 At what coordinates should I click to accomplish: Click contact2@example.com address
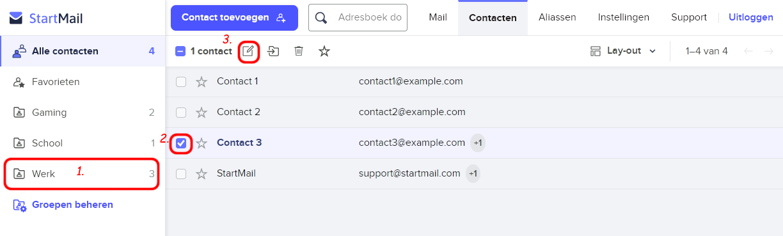click(412, 113)
